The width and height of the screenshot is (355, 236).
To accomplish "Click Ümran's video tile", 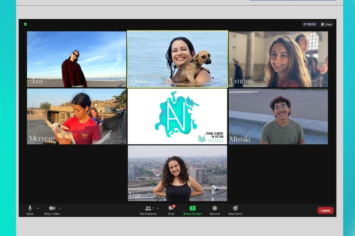I will coord(278,59).
